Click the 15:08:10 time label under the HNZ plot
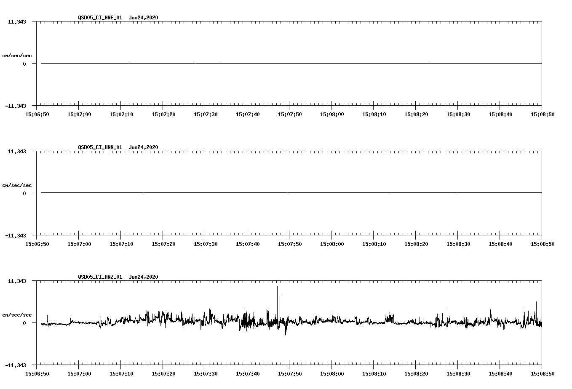This screenshot has width=572, height=389. tap(374, 373)
